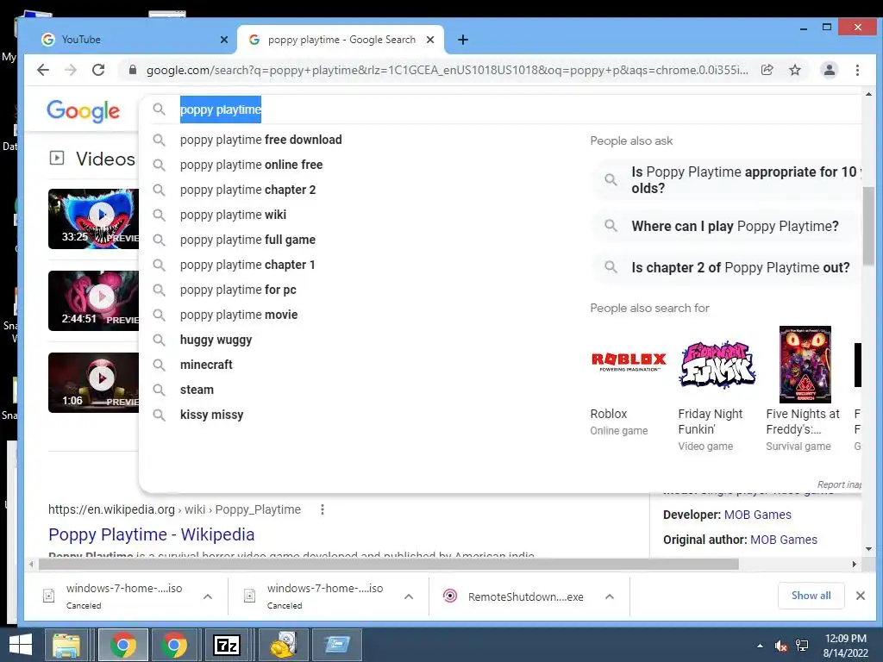The width and height of the screenshot is (883, 662).
Task: Bookmark this page with the star icon
Action: pyautogui.click(x=794, y=70)
